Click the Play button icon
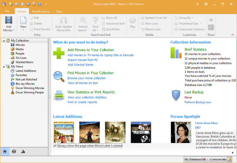The height and width of the screenshot is (163, 237). [133, 20]
